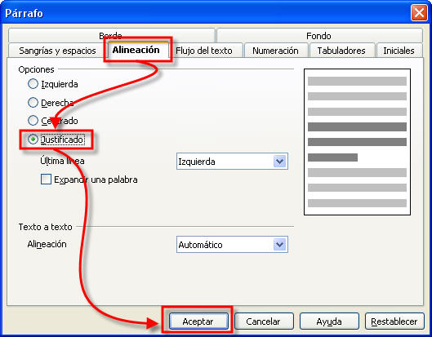Expand the Texto a texto Alineación dropdown
The image size is (432, 337).
click(x=280, y=245)
